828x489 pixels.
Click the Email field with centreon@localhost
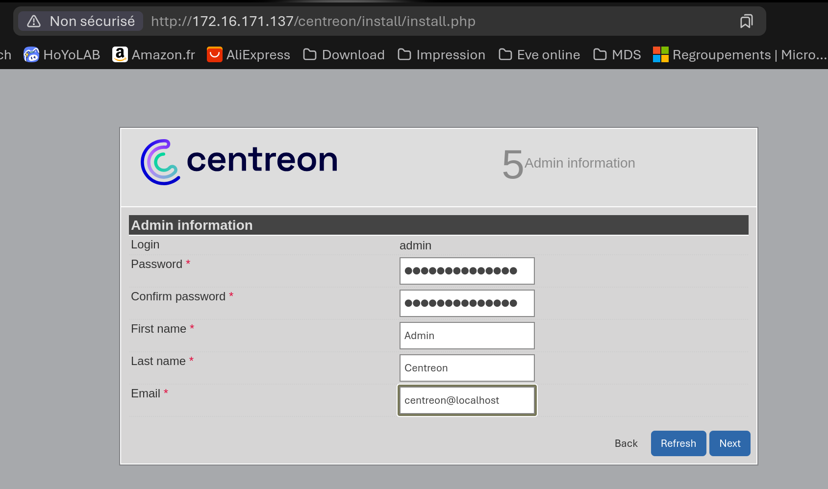coord(467,400)
